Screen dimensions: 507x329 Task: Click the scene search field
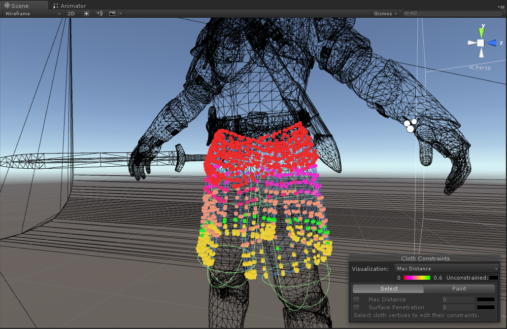(452, 13)
